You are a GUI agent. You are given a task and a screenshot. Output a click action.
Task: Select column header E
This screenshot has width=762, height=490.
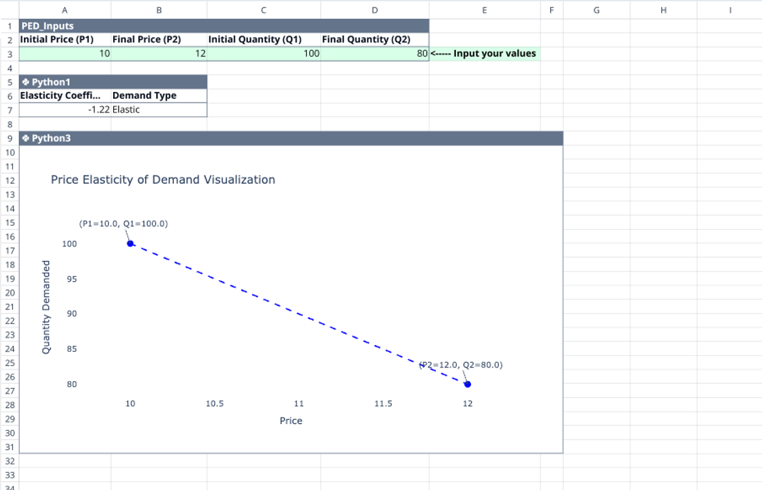click(484, 10)
